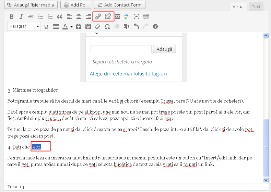Screen dimensions: 271x192
Task: Click the Remove link icon
Action: pos(108,16)
